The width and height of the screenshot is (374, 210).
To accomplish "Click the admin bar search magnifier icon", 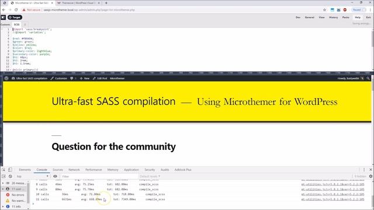I will click(368, 78).
